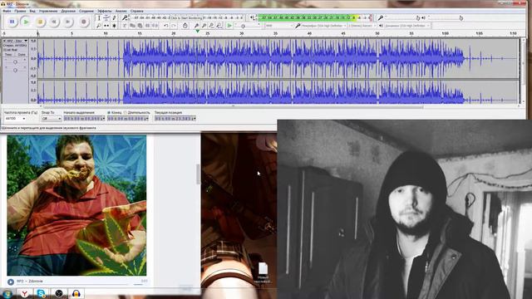Screen dimensions: 532x299
Task: Click the Redo arrow icon
Action: point(174,26)
